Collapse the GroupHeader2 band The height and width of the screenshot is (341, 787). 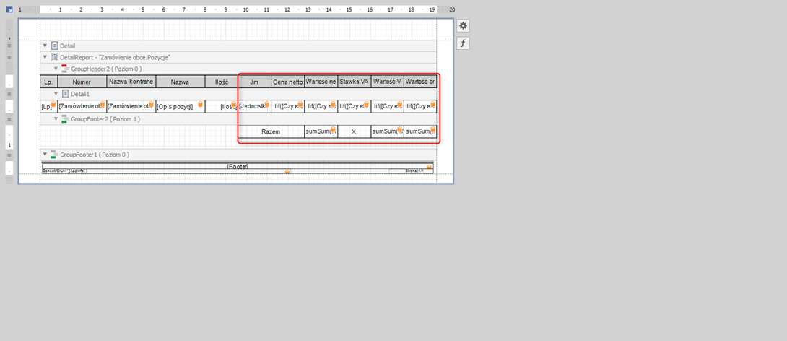point(55,69)
